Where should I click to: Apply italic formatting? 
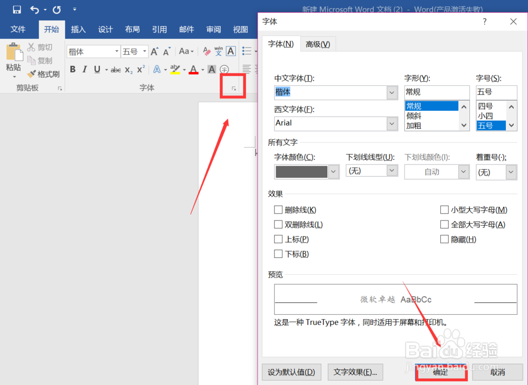point(84,69)
